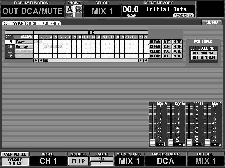Click the Foot name field of DCA 9
This screenshot has width=225, height=168.
[x=24, y=42]
